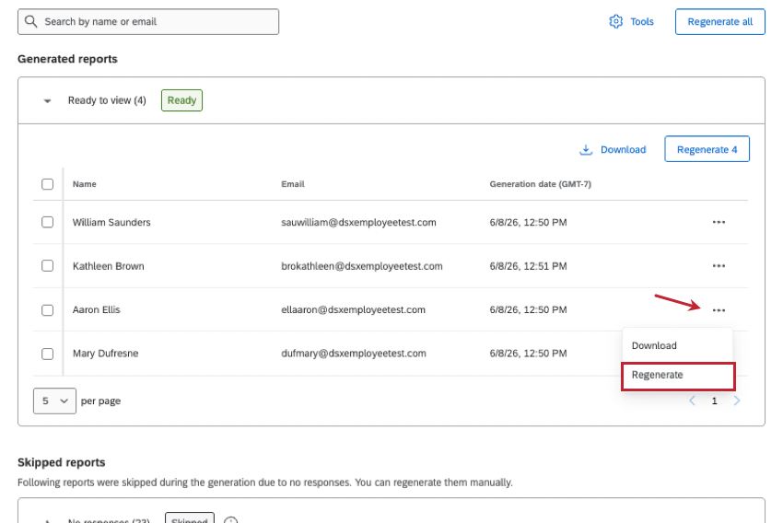Click Regenerate 4 button
This screenshot has height=523, width=783.
click(707, 149)
